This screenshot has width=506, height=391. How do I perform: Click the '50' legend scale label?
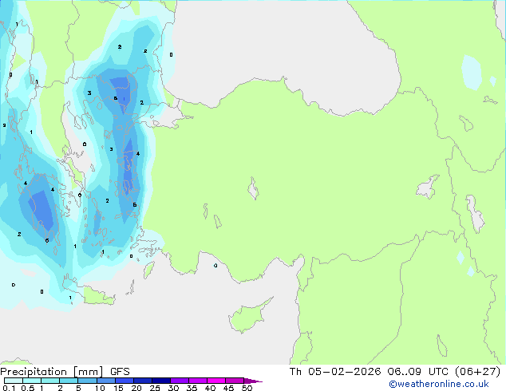(x=247, y=388)
